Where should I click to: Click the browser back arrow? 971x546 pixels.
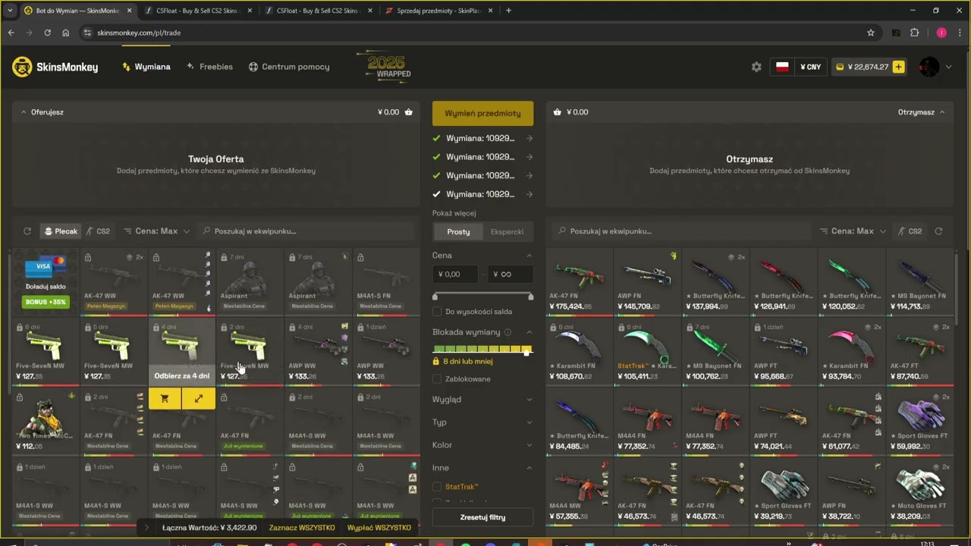coord(11,33)
